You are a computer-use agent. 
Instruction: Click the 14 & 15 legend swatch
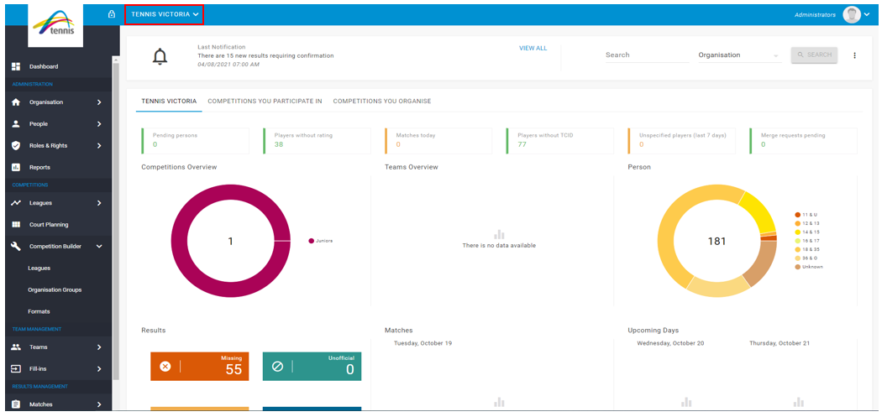798,232
